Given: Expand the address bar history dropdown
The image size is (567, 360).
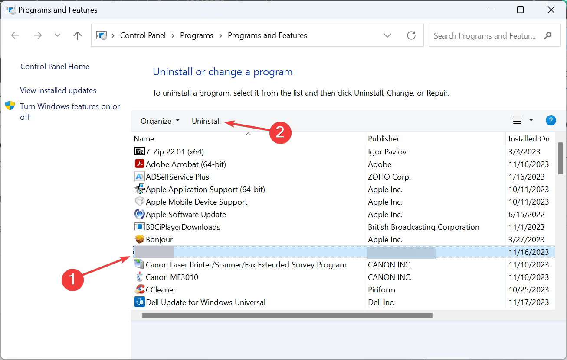Looking at the screenshot, I should tap(388, 35).
